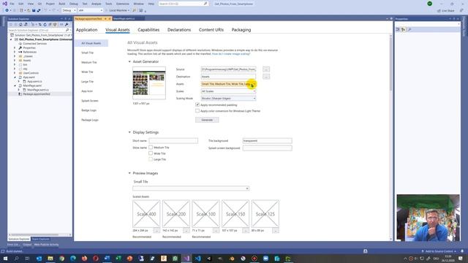Click Visual Studio logo icon
This screenshot has height=263, width=468.
point(5,4)
